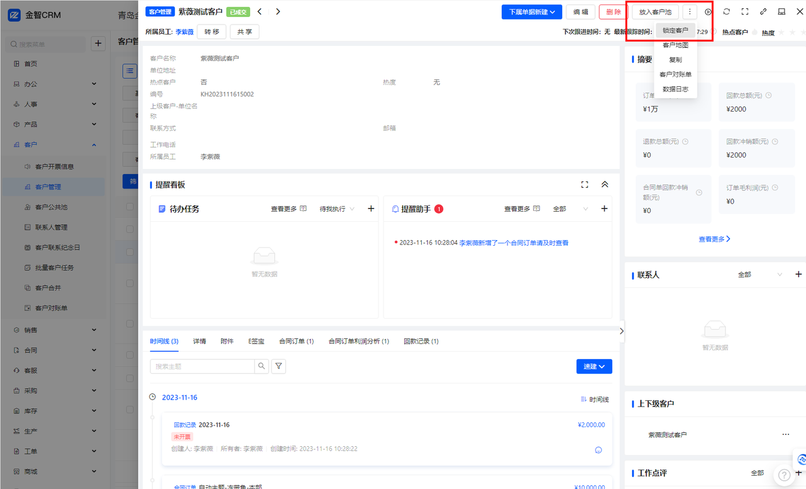The width and height of the screenshot is (806, 489).
Task: Open the 下属单据新建 dropdown button
Action: (x=531, y=12)
